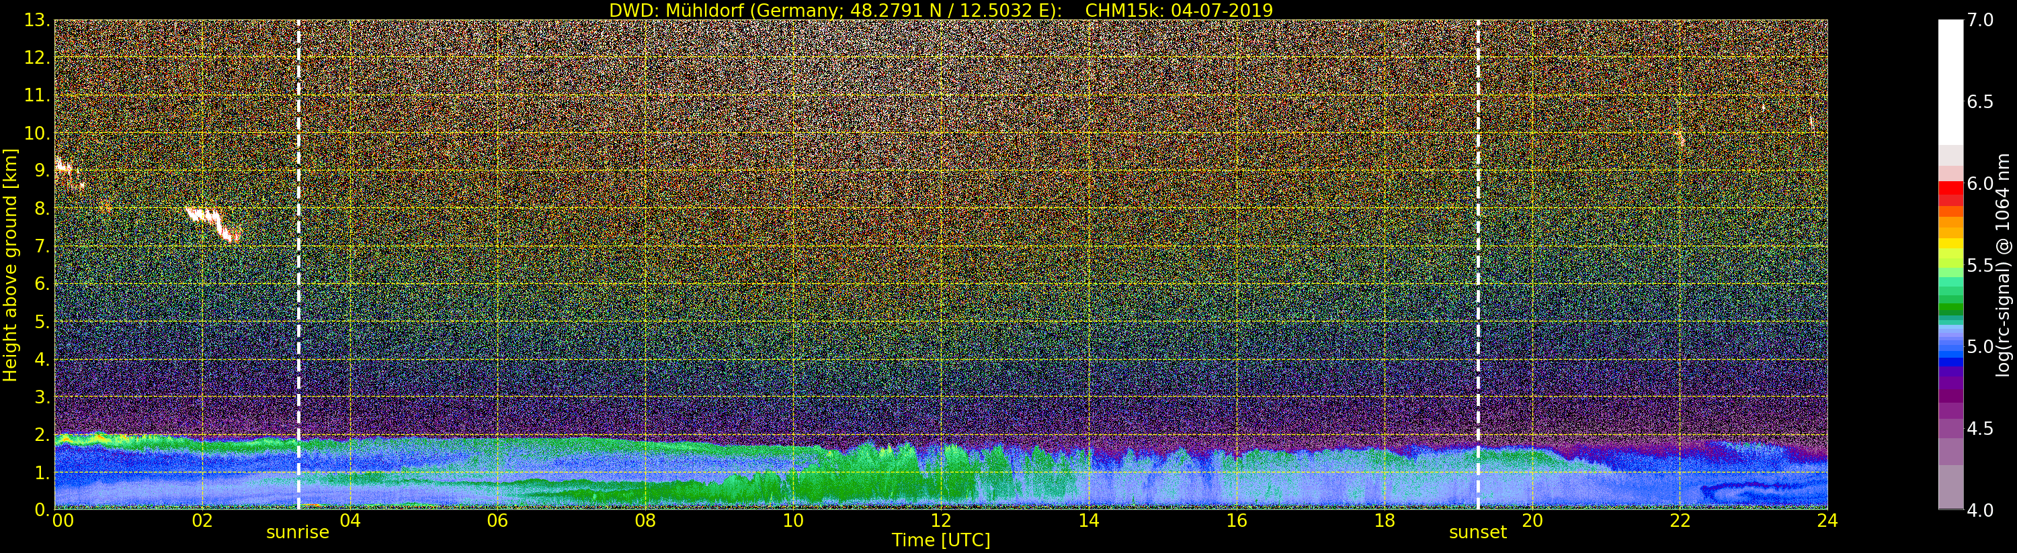Click the colorbar value '7.0'
Screen dimensions: 2017x553
(1980, 20)
